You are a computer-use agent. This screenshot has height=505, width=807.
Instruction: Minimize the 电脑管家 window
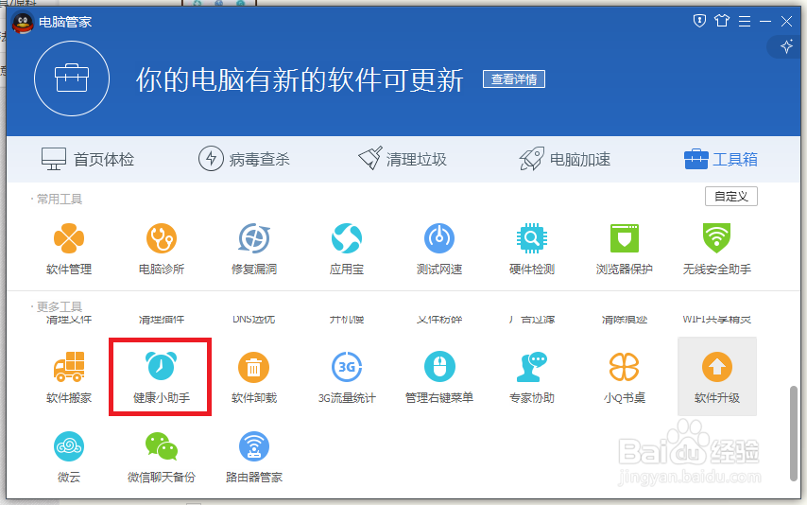[765, 21]
